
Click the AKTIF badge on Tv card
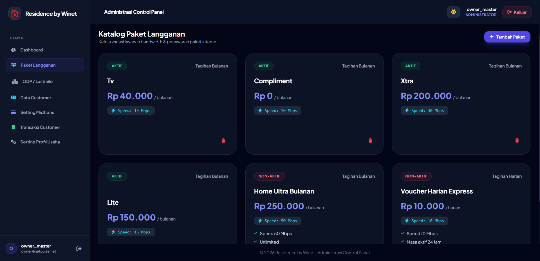pos(117,66)
